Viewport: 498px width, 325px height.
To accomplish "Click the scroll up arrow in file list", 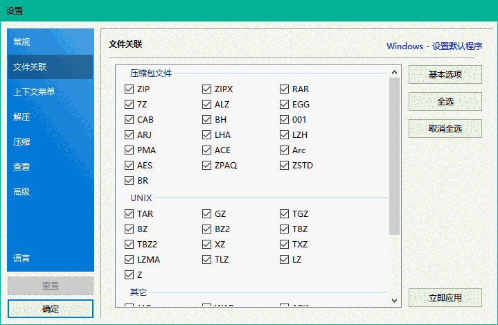I will tap(394, 71).
